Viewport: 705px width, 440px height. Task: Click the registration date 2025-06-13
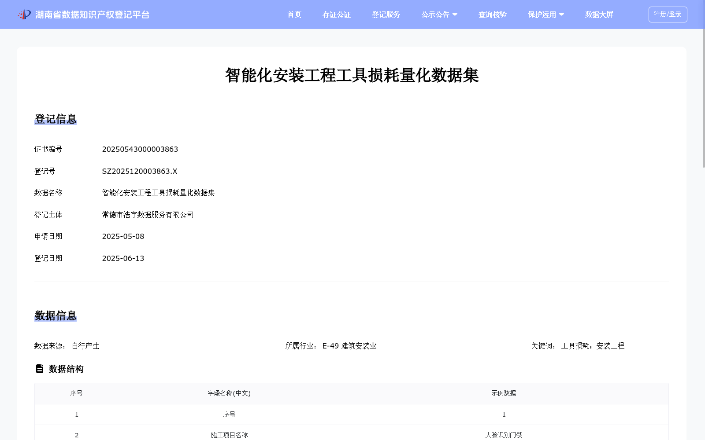[123, 258]
